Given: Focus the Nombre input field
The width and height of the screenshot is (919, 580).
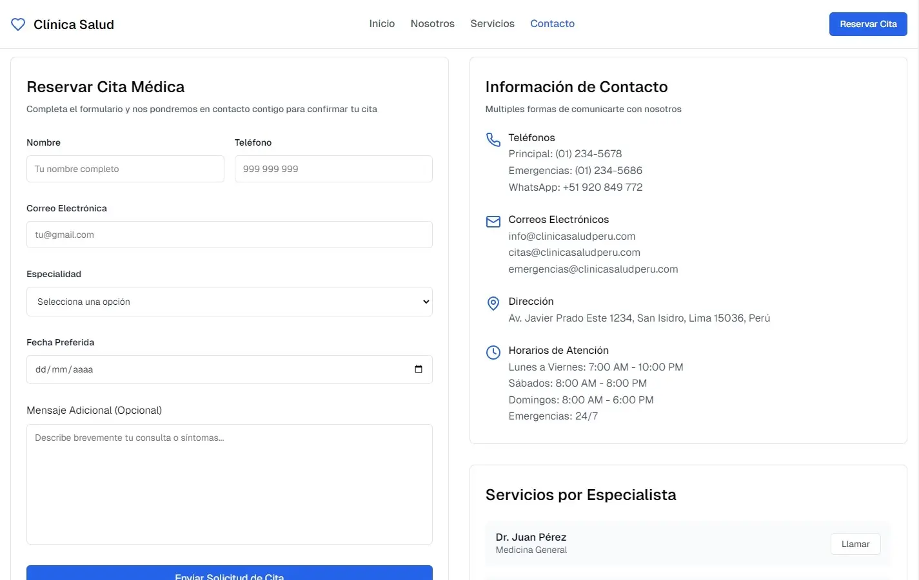Looking at the screenshot, I should (125, 169).
